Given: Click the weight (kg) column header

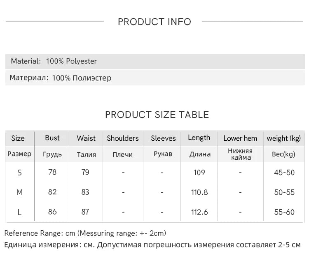Looking at the screenshot, I should point(284,138).
